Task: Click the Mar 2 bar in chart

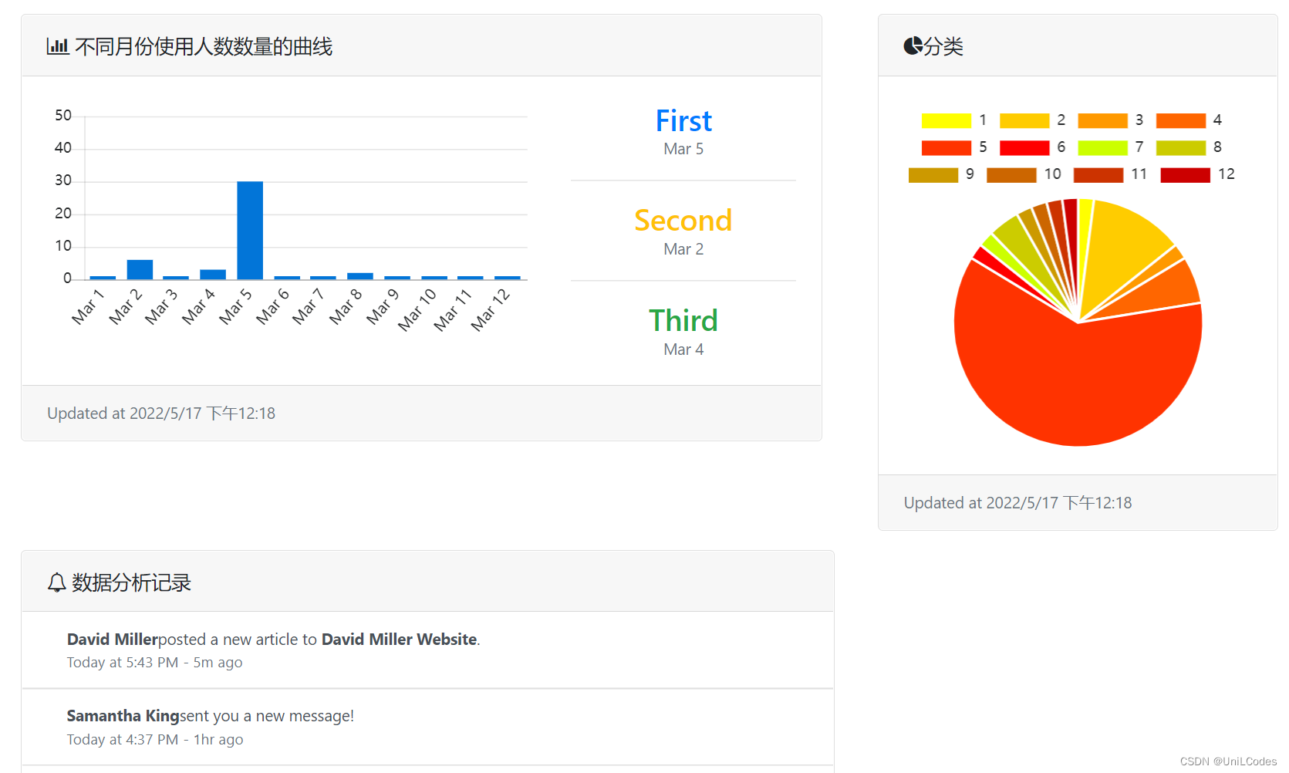Action: [x=140, y=269]
